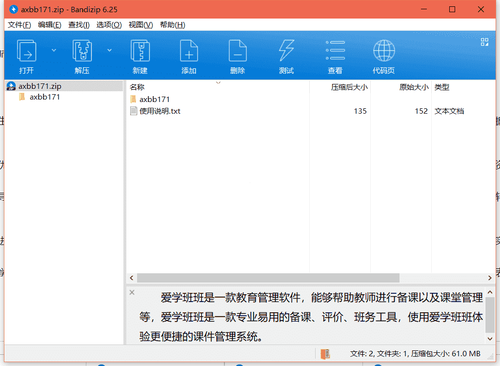Click the compressed size value 135
500x366 pixels.
click(360, 111)
